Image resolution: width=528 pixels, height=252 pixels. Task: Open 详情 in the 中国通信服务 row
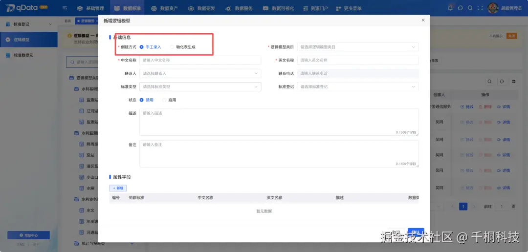point(504,106)
